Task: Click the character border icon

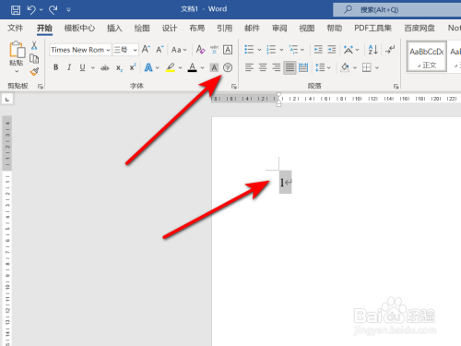Action: point(228,50)
